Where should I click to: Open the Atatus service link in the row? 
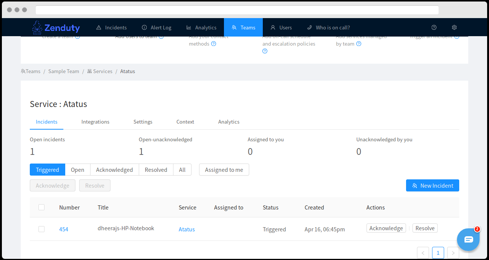(x=187, y=229)
